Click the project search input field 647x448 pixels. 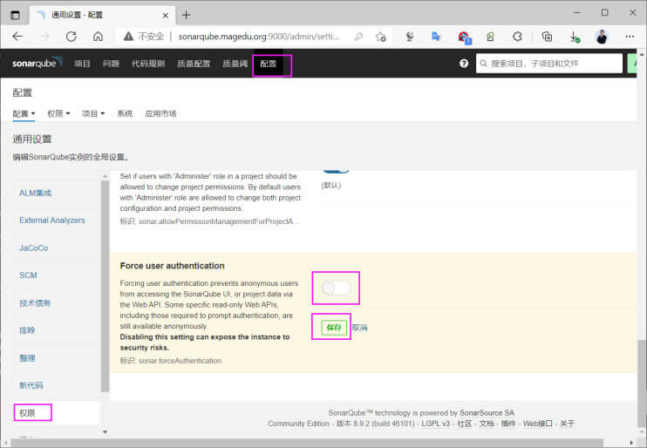548,64
